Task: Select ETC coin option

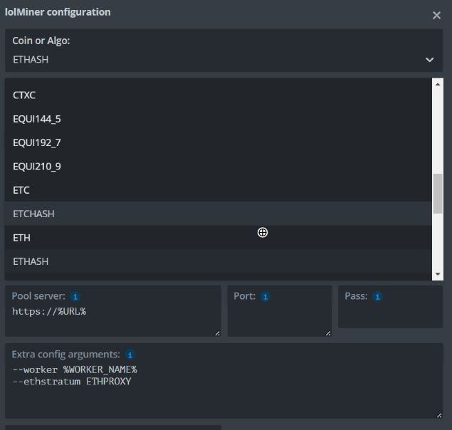Action: tap(218, 190)
